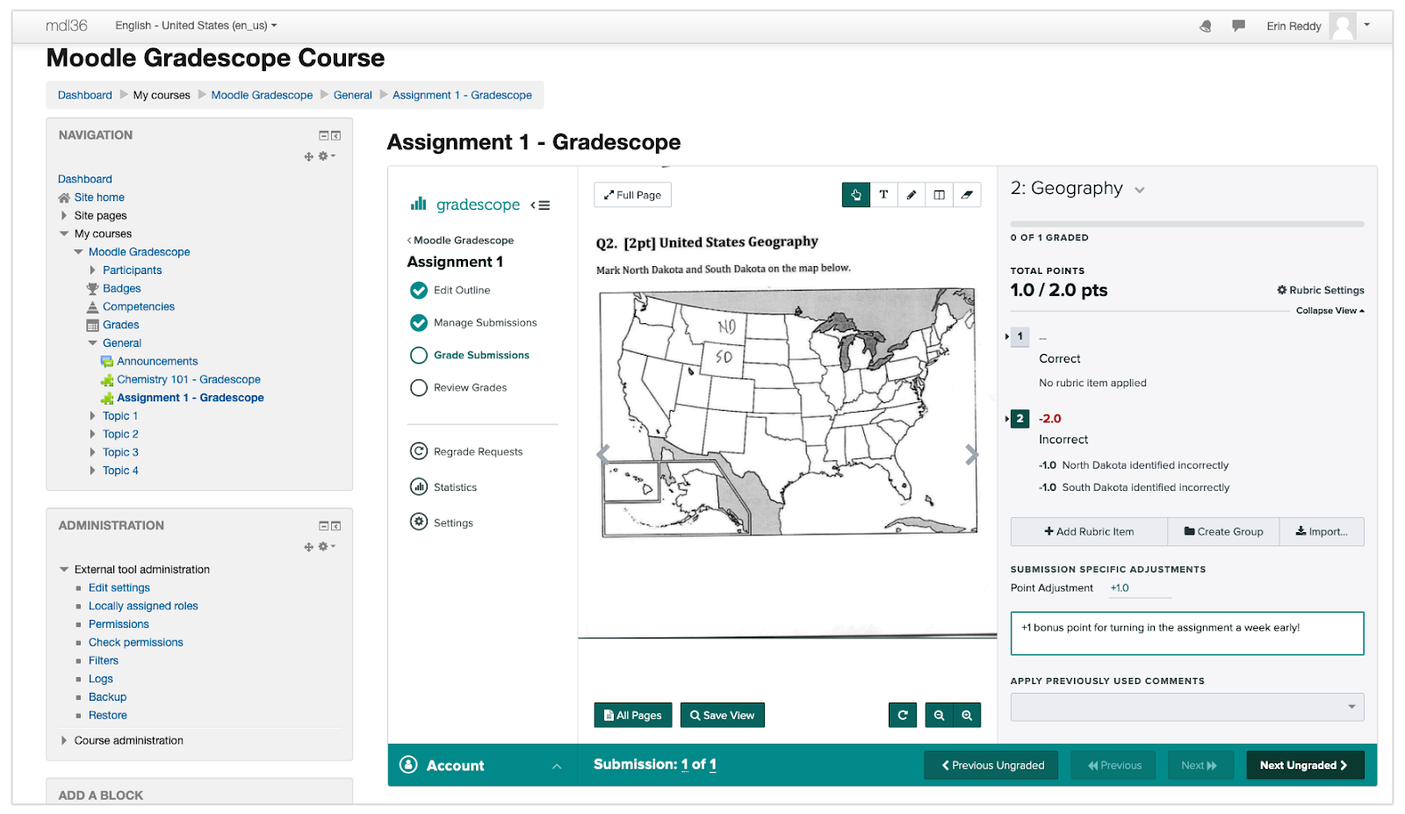Click Save View button
Viewport: 1405px width, 814px height.
723,716
